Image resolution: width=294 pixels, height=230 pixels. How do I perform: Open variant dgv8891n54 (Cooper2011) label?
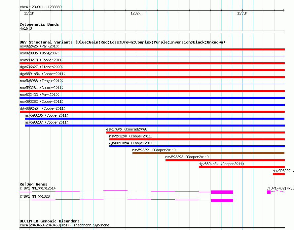(43, 74)
